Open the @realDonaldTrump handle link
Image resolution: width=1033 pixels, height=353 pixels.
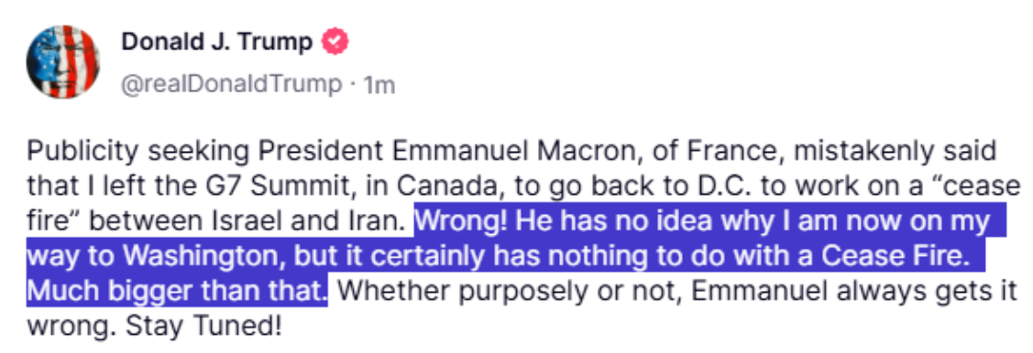[x=232, y=84]
